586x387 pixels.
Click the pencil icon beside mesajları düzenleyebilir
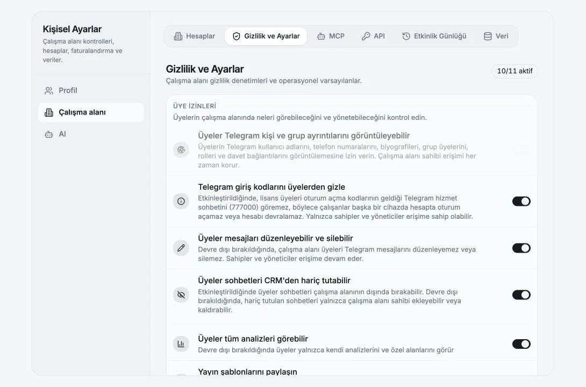tap(181, 248)
